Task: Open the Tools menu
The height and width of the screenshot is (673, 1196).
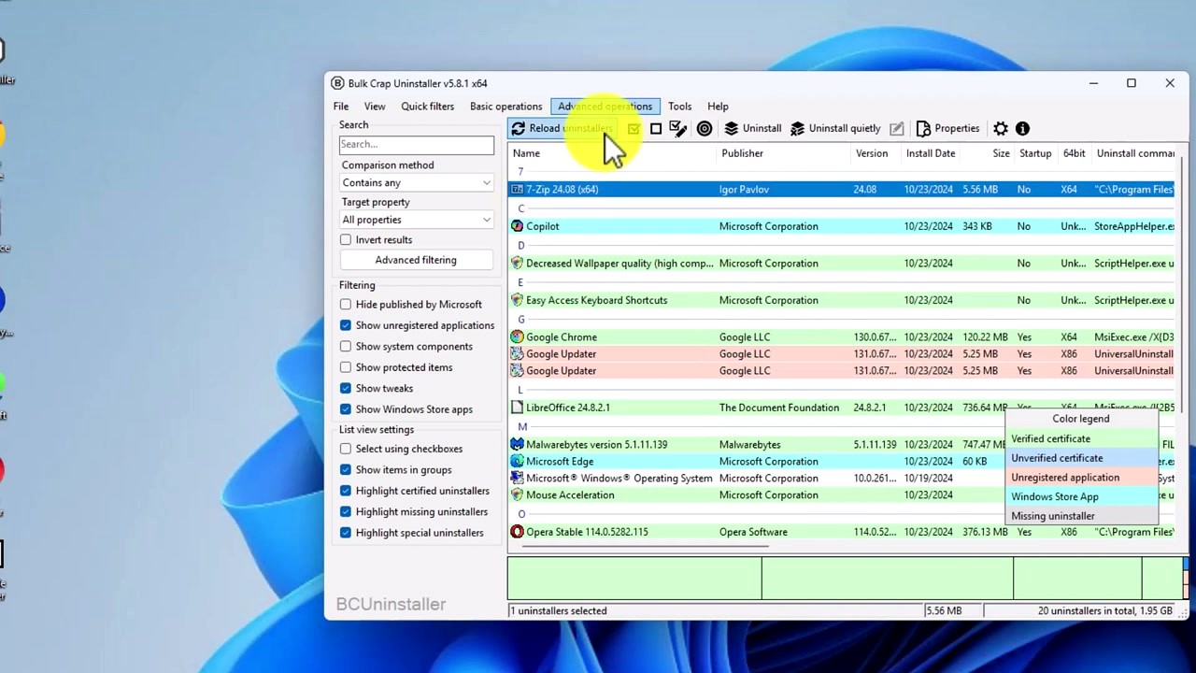Action: tap(679, 106)
